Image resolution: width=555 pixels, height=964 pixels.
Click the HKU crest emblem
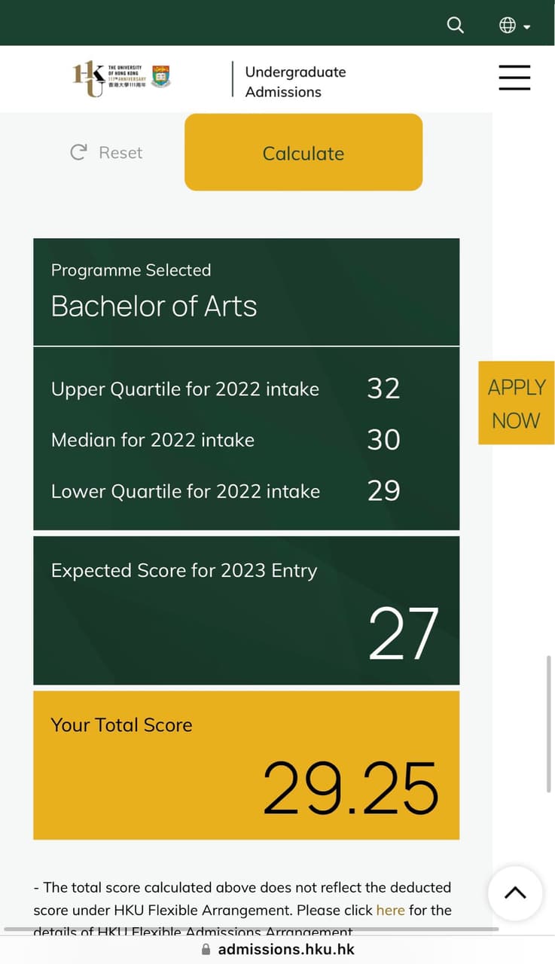click(x=161, y=76)
